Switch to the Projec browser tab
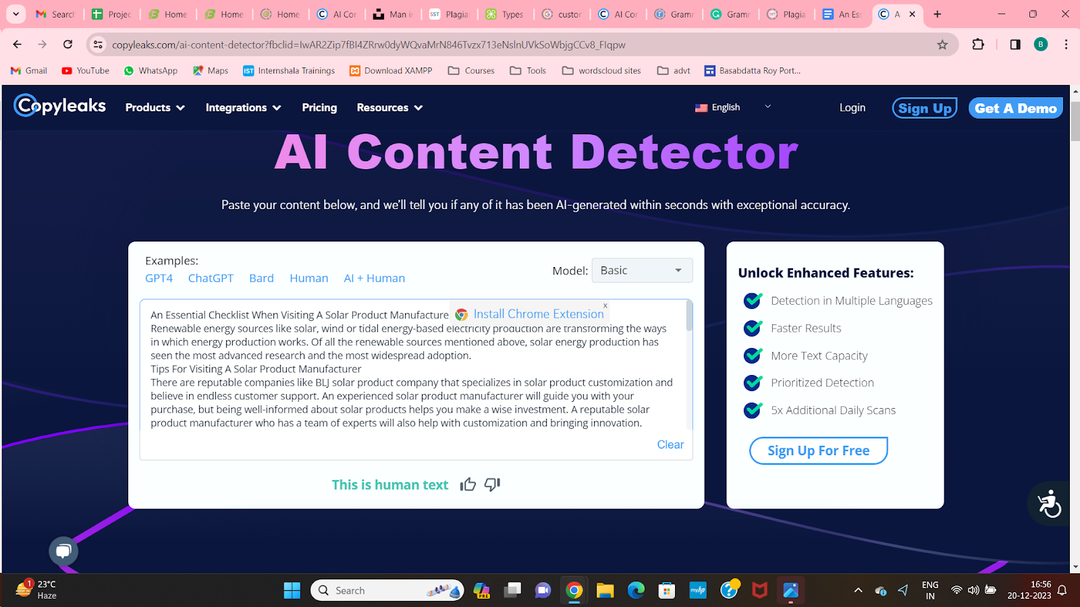 (x=113, y=14)
